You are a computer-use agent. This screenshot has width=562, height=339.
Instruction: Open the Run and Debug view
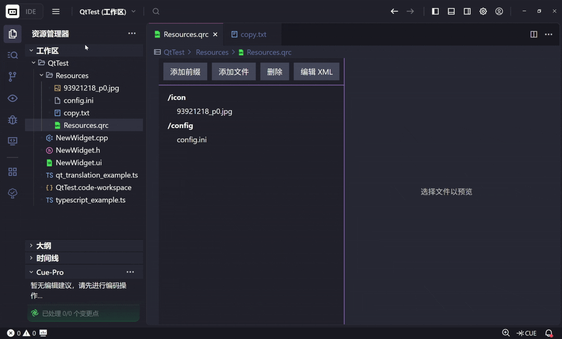click(12, 120)
